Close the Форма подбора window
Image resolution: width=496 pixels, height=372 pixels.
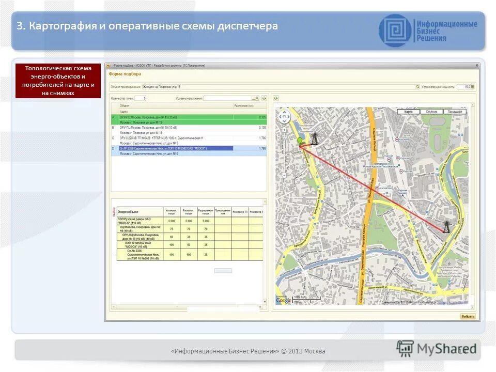tap(477, 66)
